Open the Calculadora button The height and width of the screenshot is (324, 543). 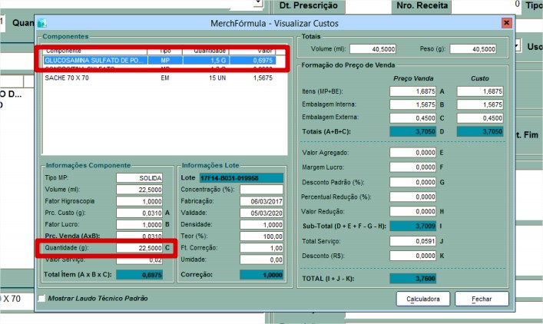pos(422,298)
